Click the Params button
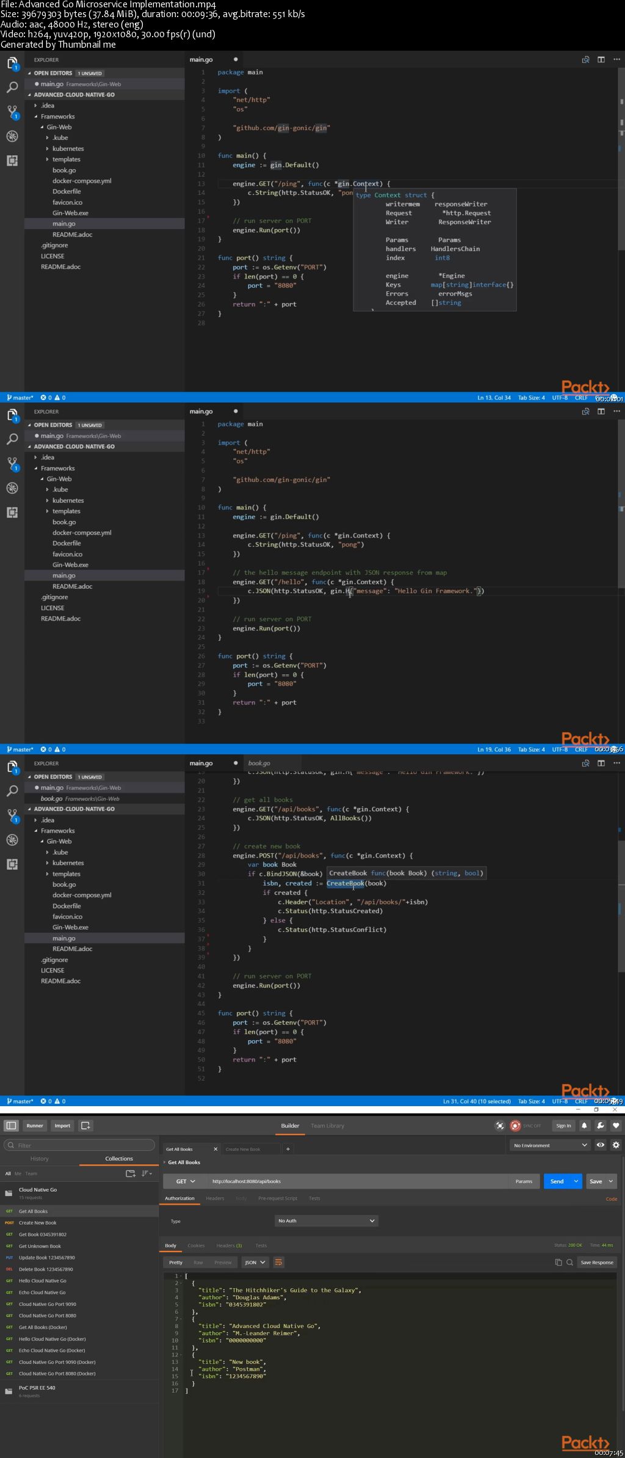 pos(524,1181)
